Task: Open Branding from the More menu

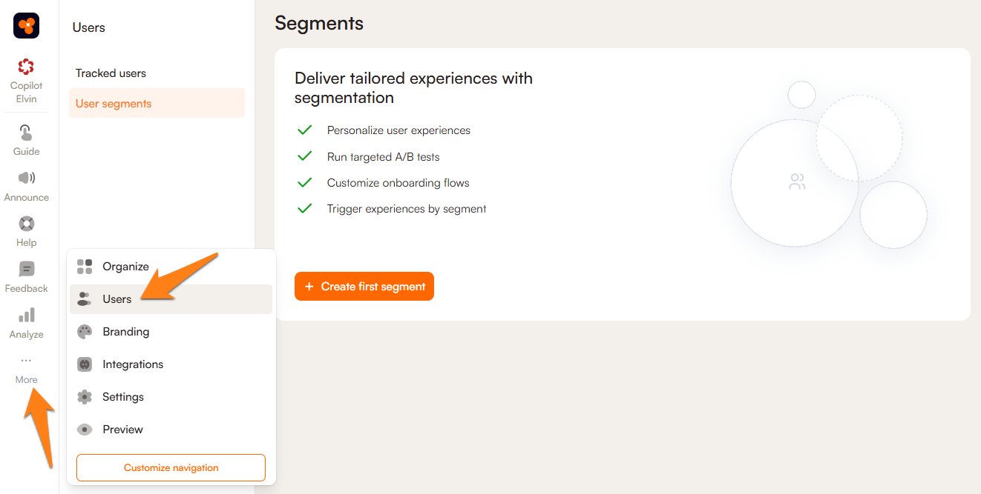Action: point(125,332)
